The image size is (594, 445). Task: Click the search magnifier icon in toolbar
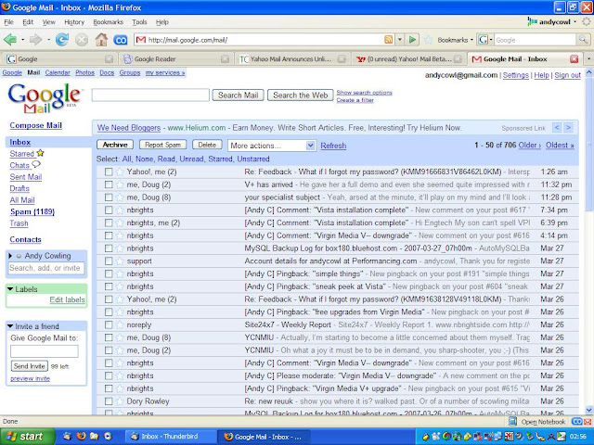[x=583, y=39]
